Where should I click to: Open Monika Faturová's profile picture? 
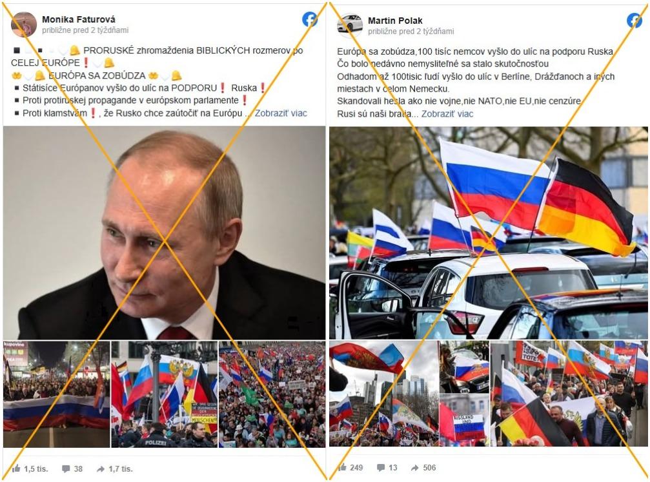[24, 24]
